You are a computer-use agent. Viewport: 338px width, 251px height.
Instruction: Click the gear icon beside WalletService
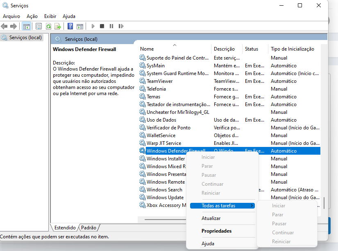pyautogui.click(x=142, y=135)
